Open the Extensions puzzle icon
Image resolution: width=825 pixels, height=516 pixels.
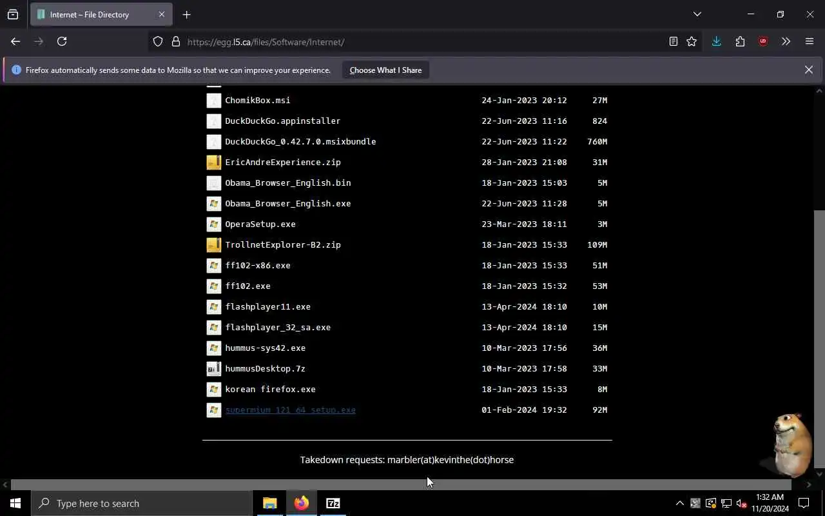pos(740,41)
